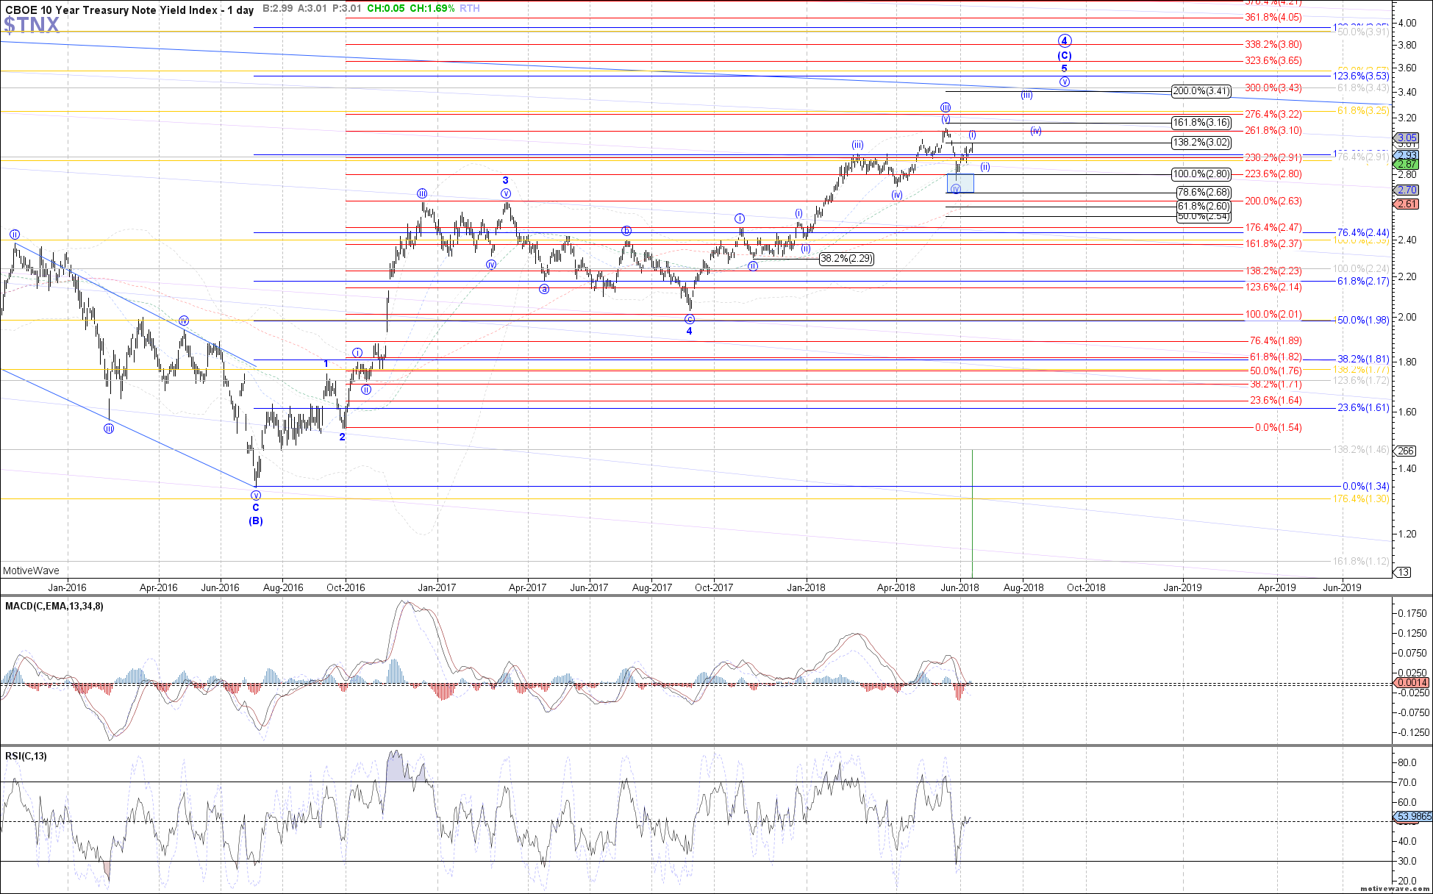Click the 266 bar count tag
1433x894 pixels.
pos(1406,451)
